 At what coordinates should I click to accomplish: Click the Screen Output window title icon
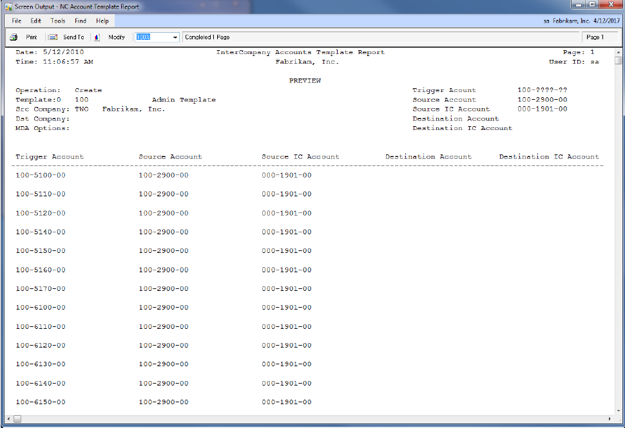coord(7,6)
